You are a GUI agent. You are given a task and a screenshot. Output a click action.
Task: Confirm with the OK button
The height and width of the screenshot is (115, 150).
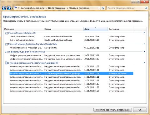coord(140,110)
